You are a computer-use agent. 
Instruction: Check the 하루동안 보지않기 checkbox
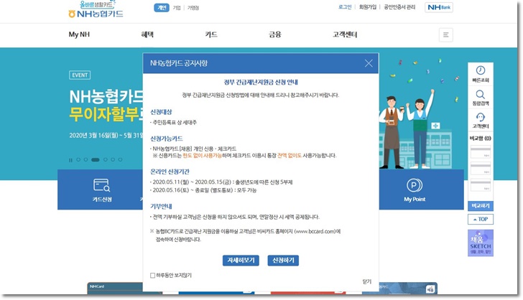click(152, 276)
